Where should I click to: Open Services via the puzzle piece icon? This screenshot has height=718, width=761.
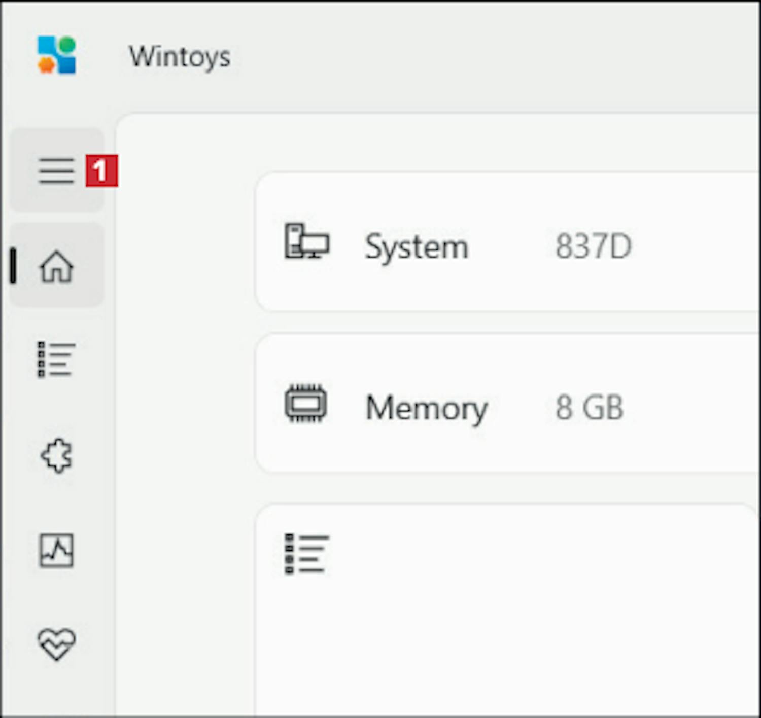pyautogui.click(x=56, y=455)
